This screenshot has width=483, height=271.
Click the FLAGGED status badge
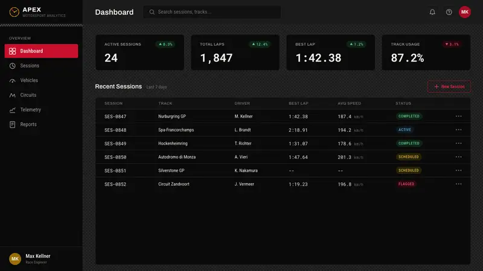tap(406, 184)
